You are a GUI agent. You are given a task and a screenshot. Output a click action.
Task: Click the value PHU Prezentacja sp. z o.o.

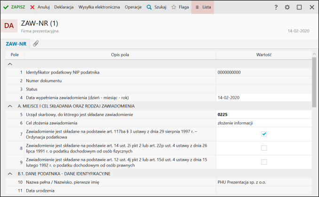pos(242,182)
